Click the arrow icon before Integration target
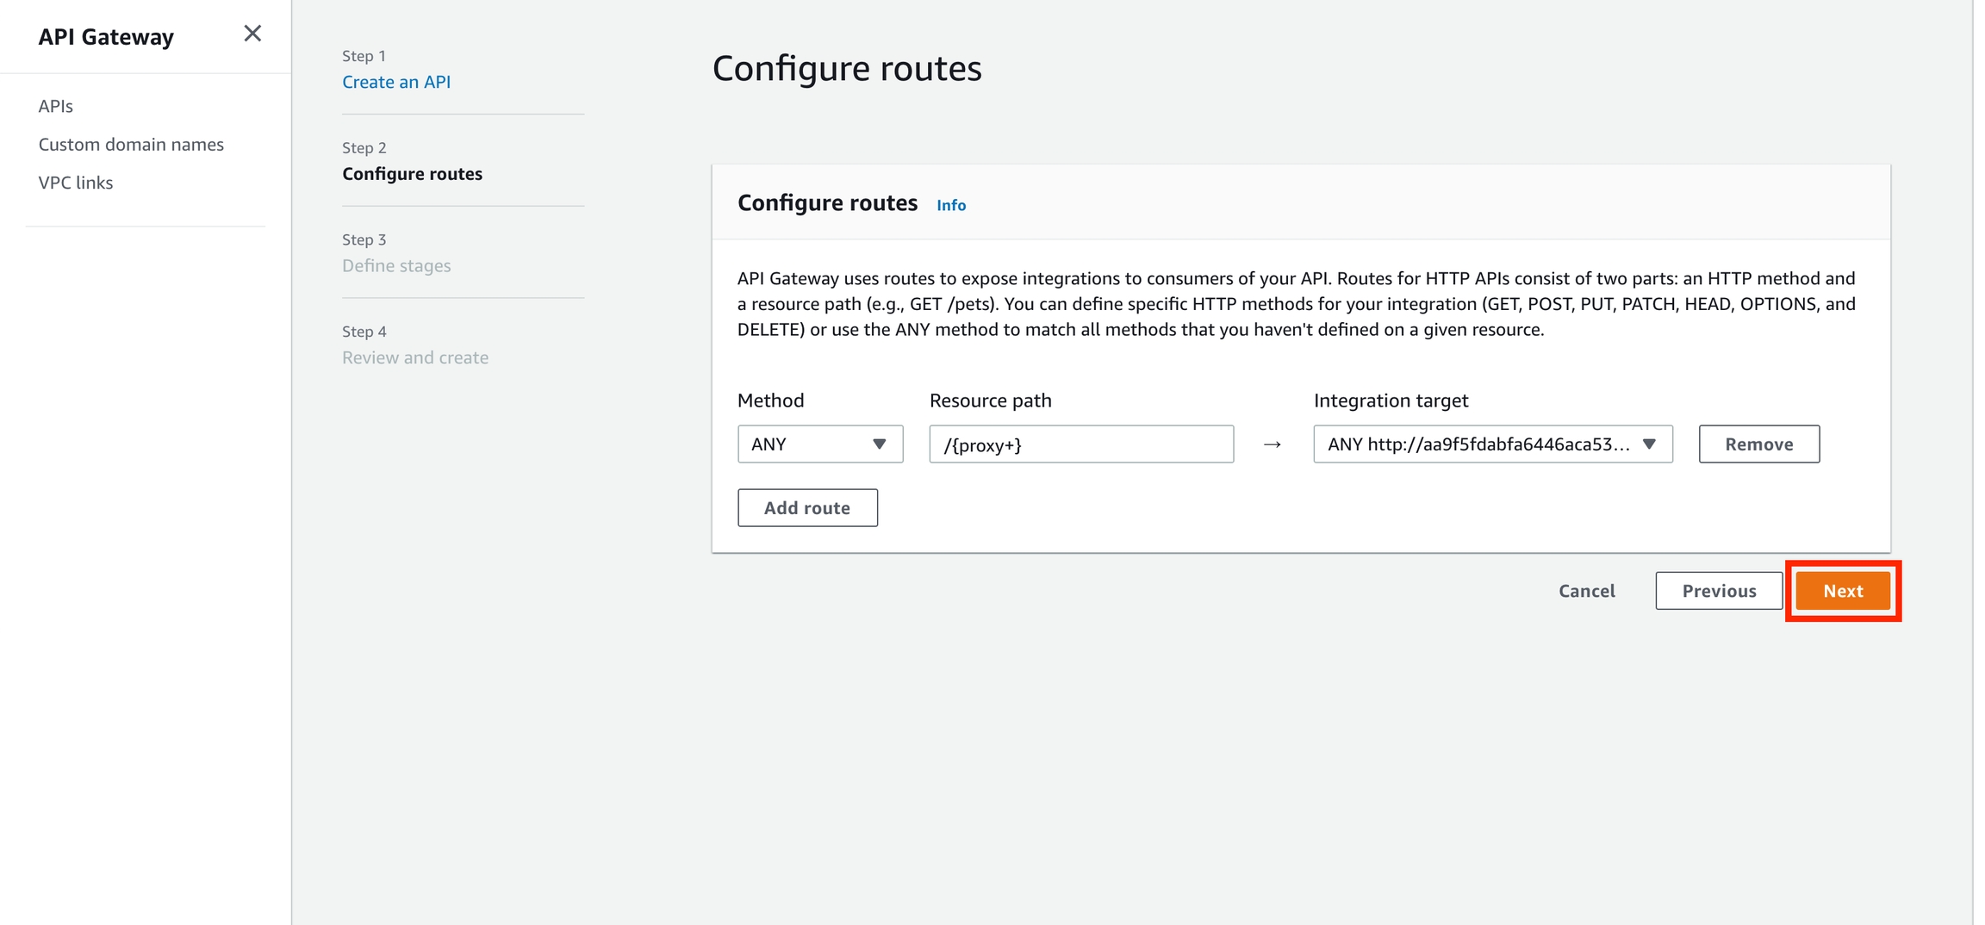The width and height of the screenshot is (1985, 925). tap(1272, 444)
